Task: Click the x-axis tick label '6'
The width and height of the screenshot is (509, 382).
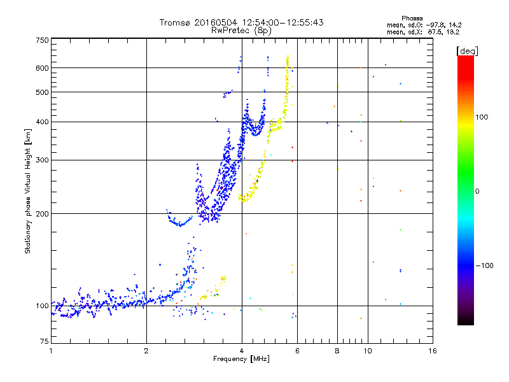Action: pos(297,351)
